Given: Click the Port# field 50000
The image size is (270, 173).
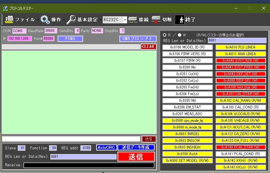Looking at the screenshot, I should tap(49, 39).
